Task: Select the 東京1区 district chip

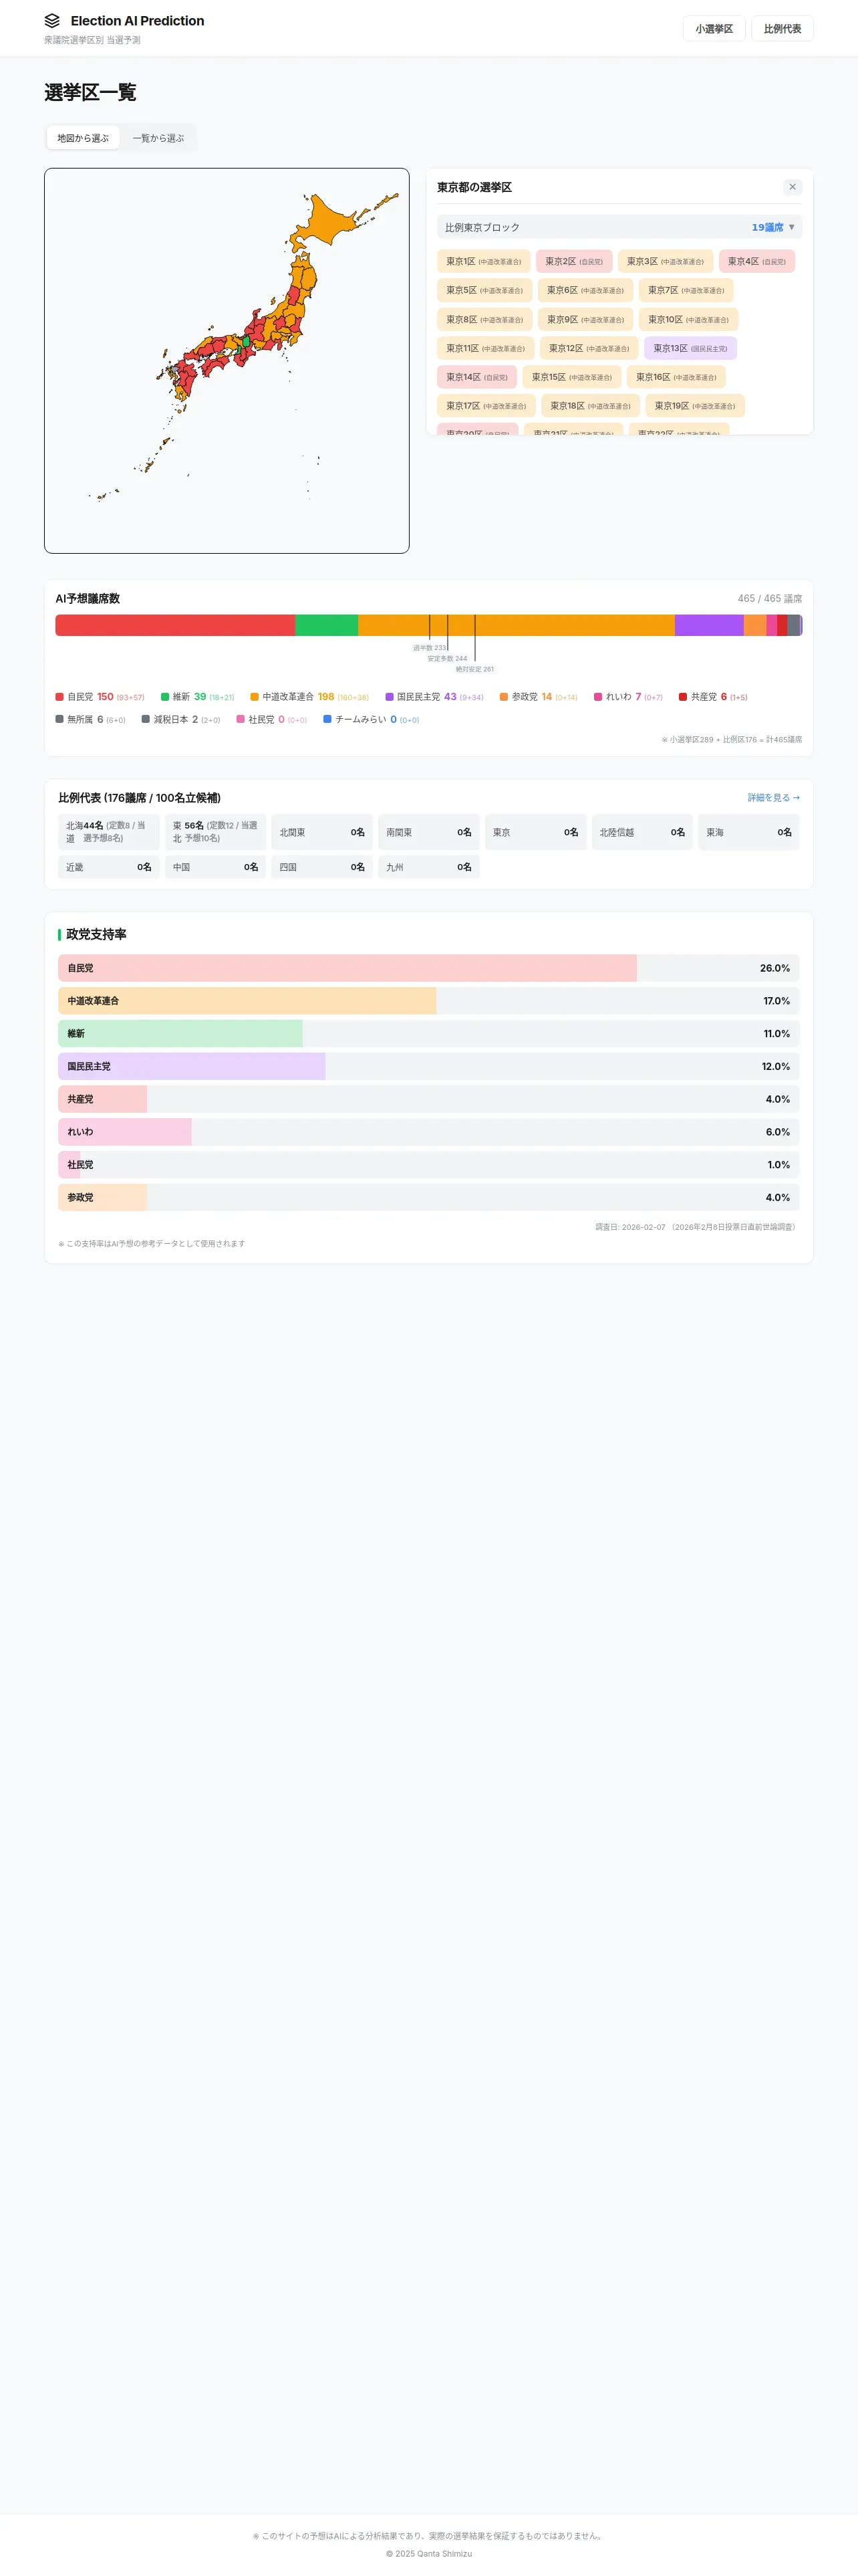Action: point(483,262)
